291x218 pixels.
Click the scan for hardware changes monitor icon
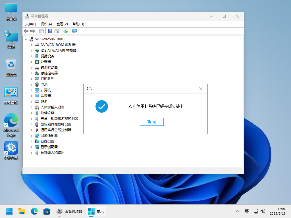pos(74,31)
